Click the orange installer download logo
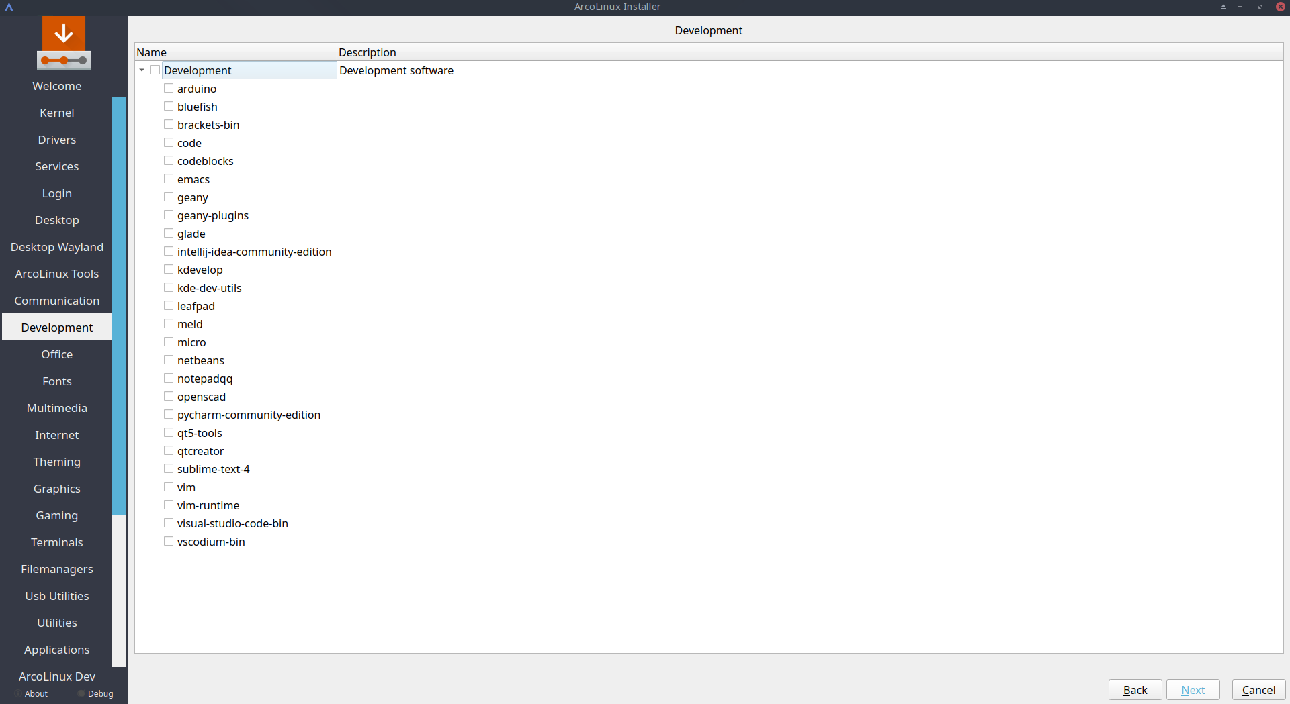1290x704 pixels. (64, 42)
